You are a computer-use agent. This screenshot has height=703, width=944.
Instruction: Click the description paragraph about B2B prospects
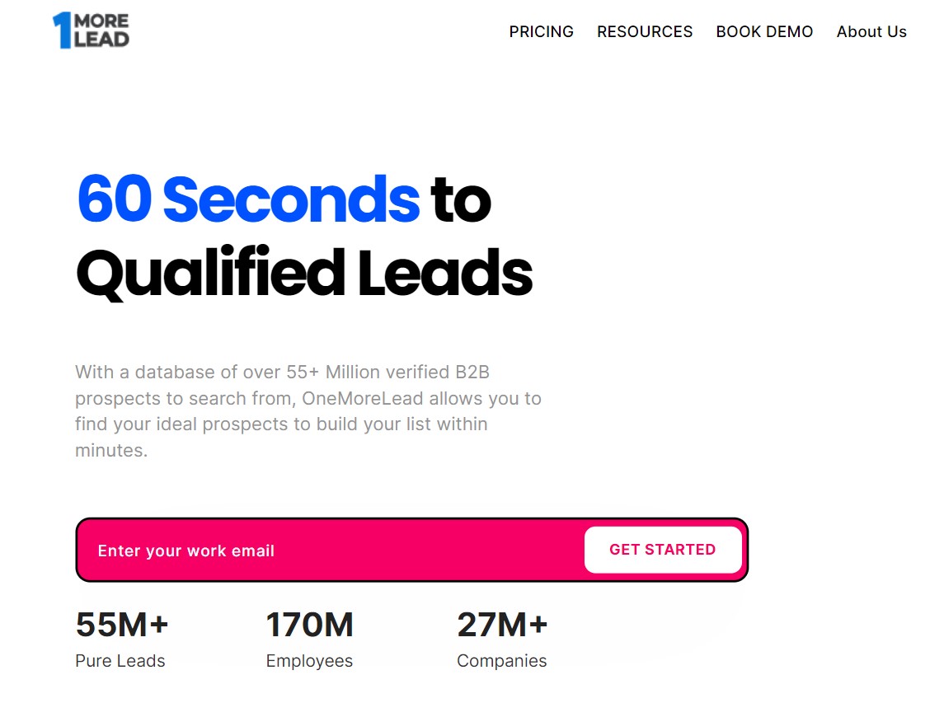point(308,411)
